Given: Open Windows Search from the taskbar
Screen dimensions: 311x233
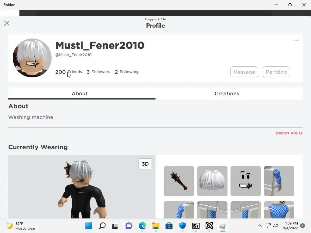Looking at the screenshot, I should pyautogui.click(x=102, y=226).
